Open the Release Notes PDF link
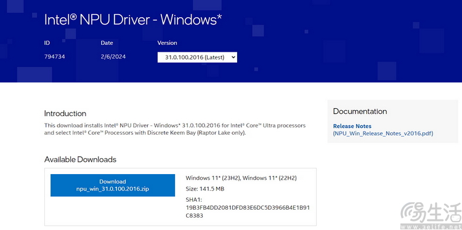This screenshot has width=462, height=230. (383, 130)
